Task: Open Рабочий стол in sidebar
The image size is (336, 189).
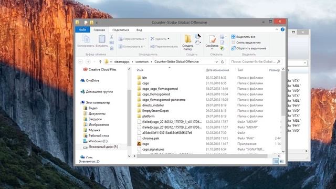Action: click(x=96, y=135)
